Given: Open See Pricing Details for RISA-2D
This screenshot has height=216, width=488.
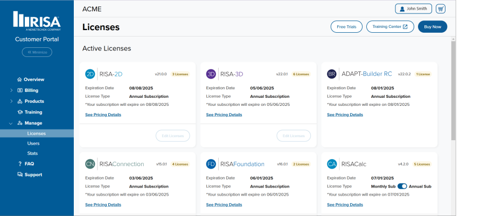Looking at the screenshot, I should pos(103,114).
